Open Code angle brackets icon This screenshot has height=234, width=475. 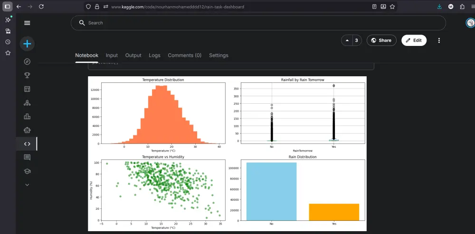(27, 144)
